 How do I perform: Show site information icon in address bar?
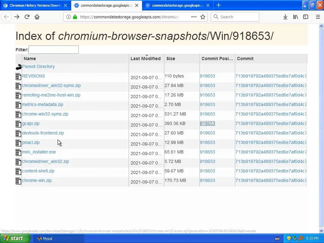[x=68, y=17]
